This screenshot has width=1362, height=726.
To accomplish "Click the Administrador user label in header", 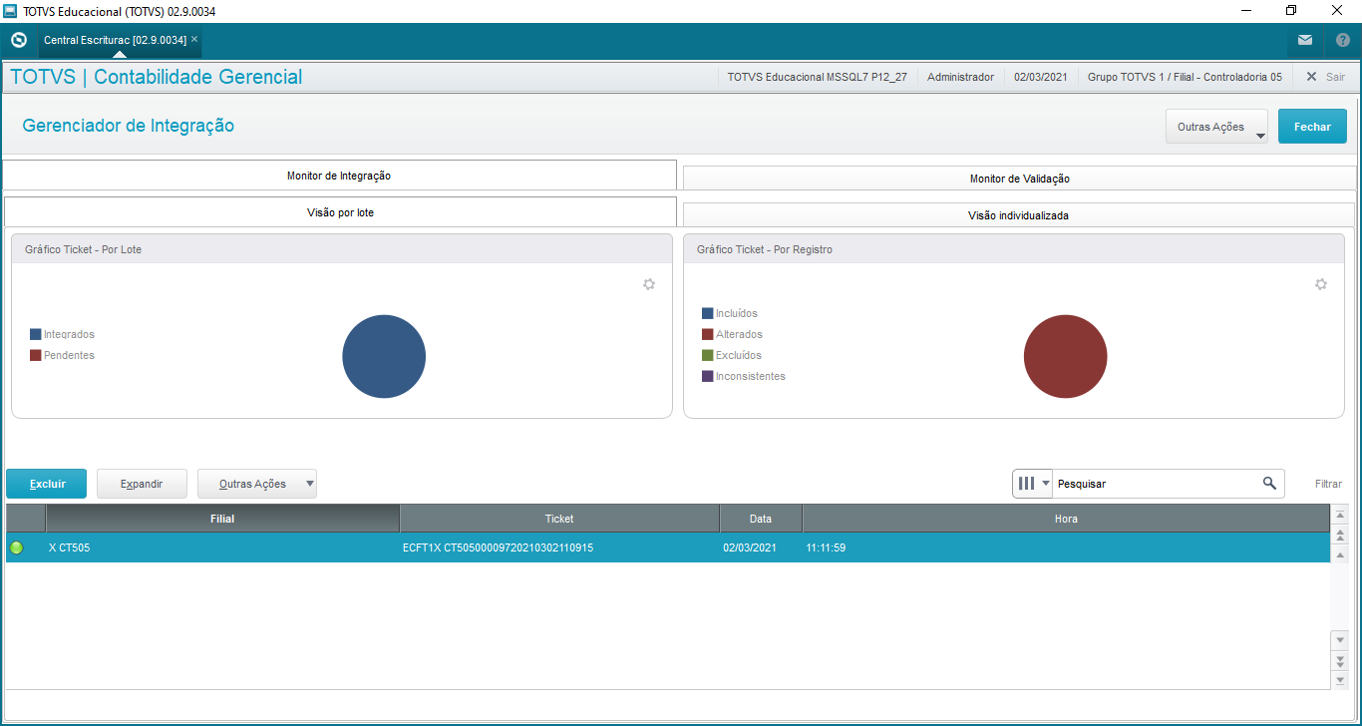I will pos(960,77).
